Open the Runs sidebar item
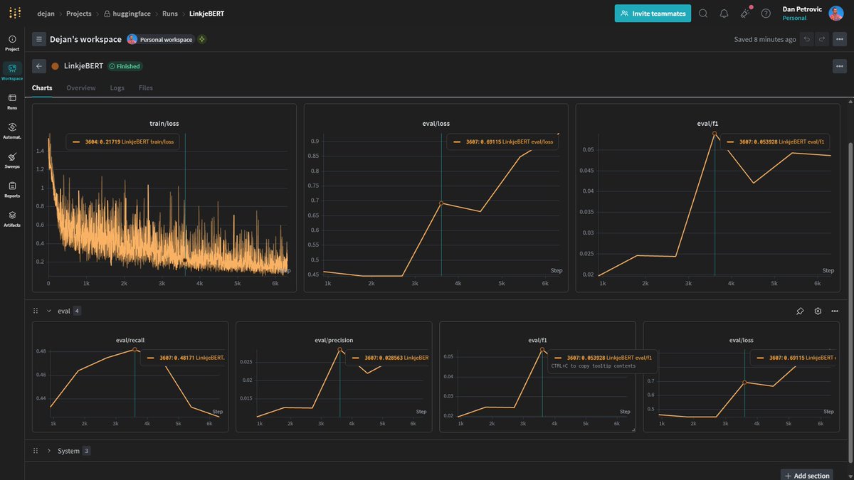The width and height of the screenshot is (854, 480). (x=12, y=101)
